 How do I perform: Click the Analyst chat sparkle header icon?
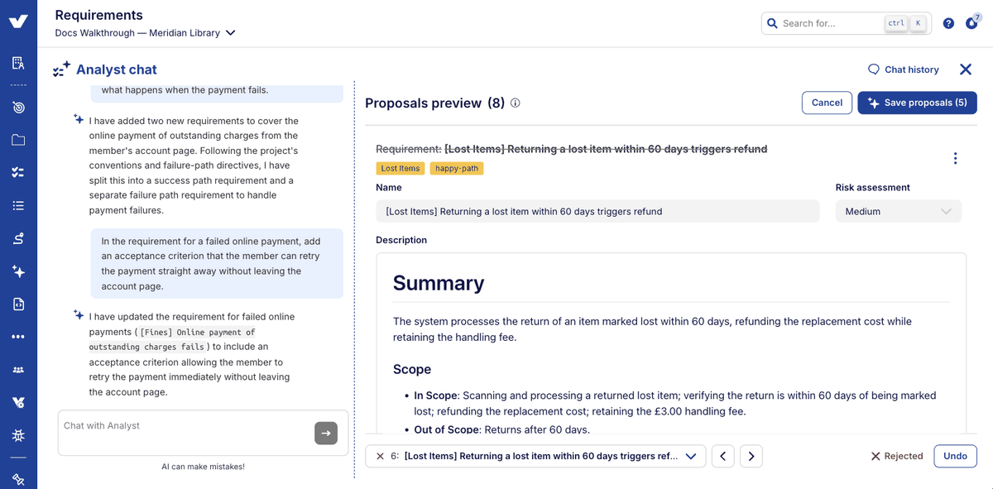click(x=61, y=70)
